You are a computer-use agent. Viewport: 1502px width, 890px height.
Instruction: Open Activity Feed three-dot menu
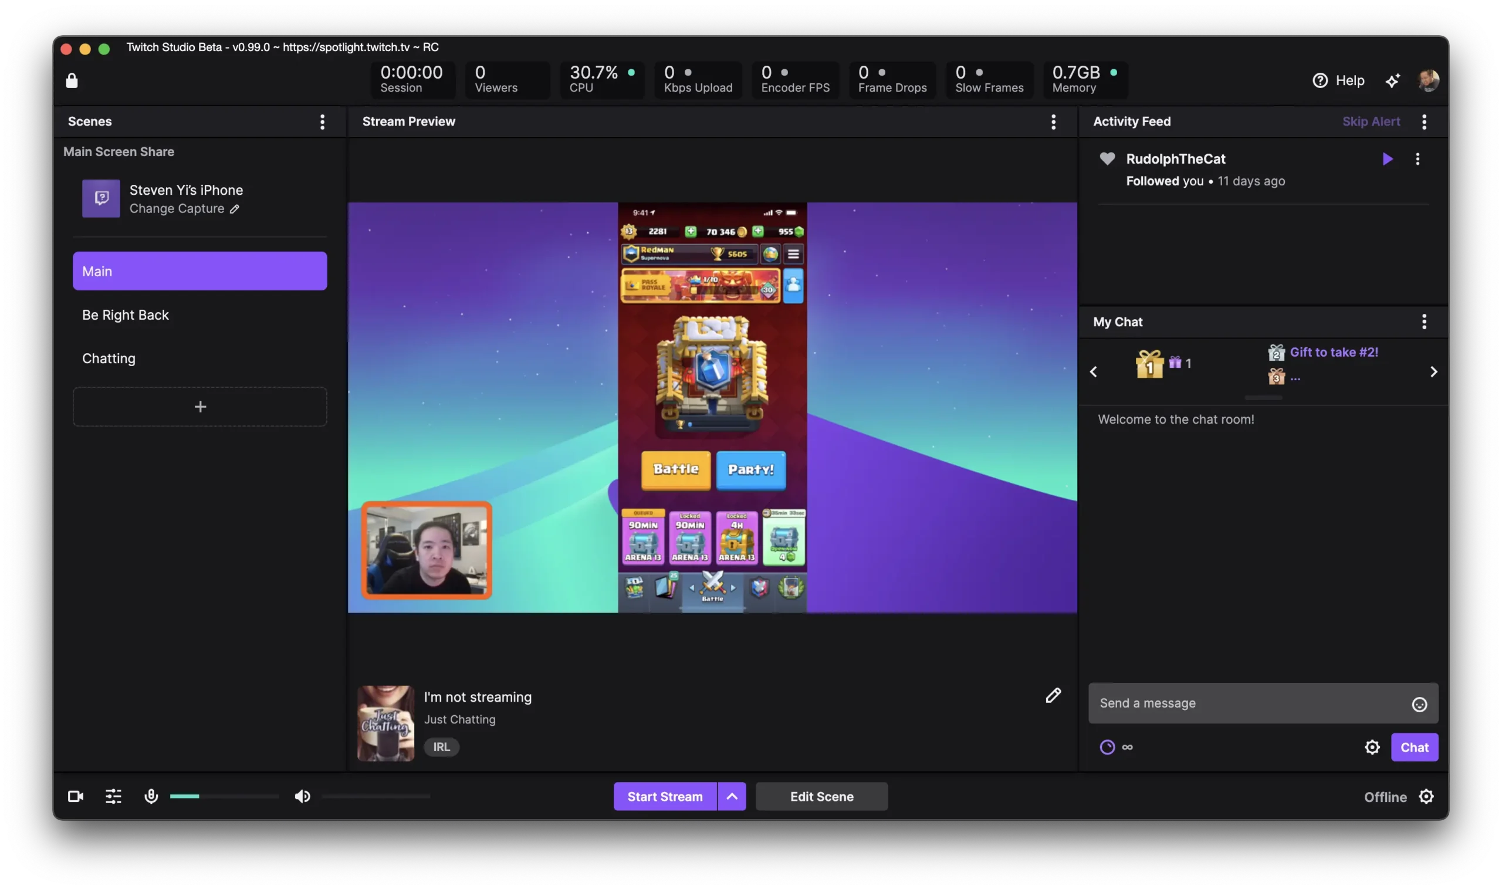(1423, 122)
